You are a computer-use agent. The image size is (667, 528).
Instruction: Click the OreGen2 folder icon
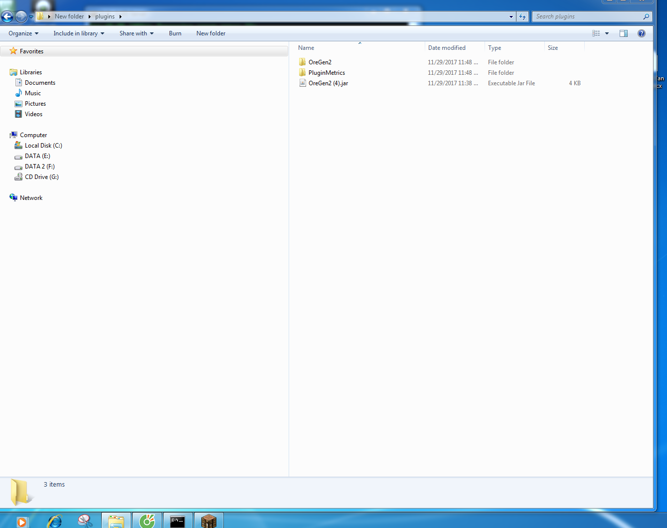303,62
